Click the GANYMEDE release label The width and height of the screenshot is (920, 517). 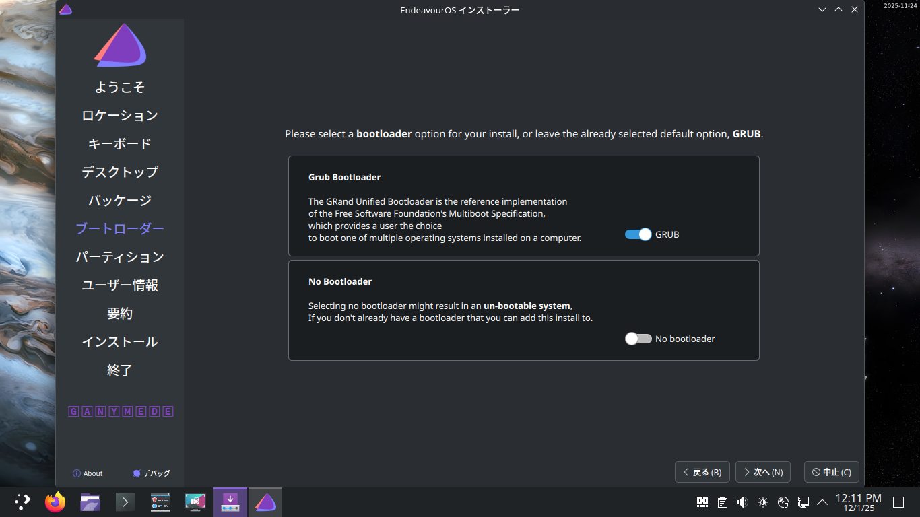coord(121,411)
